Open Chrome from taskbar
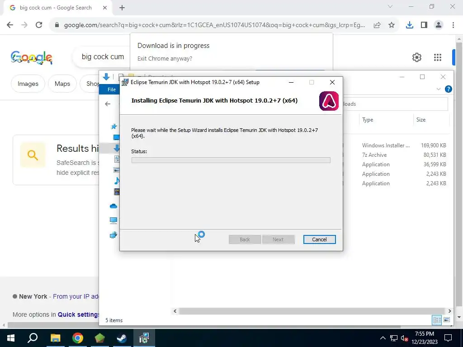Viewport: 463px width, 347px height. pyautogui.click(x=78, y=338)
